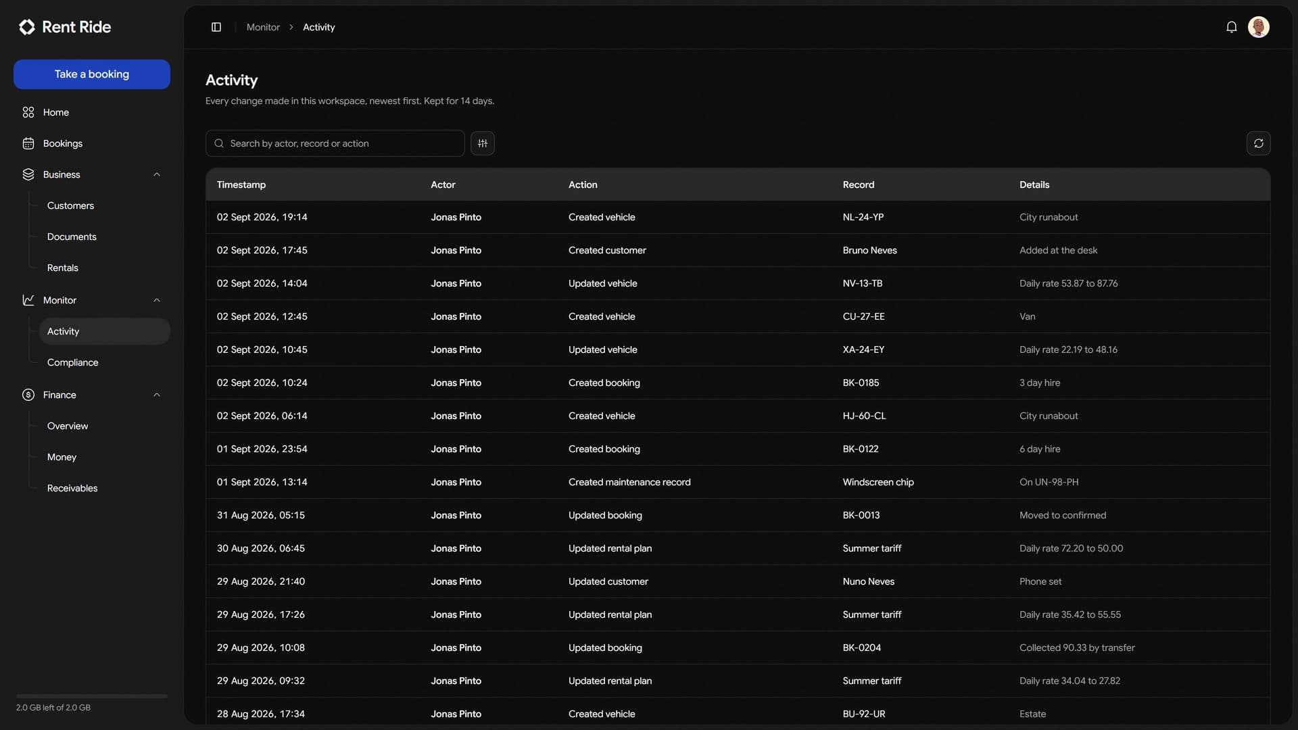Image resolution: width=1298 pixels, height=730 pixels.
Task: Click the Timestamp column header
Action: click(x=241, y=185)
